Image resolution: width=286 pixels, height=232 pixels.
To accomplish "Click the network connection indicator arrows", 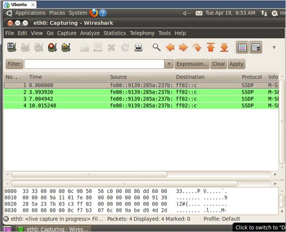I will coord(264,13).
